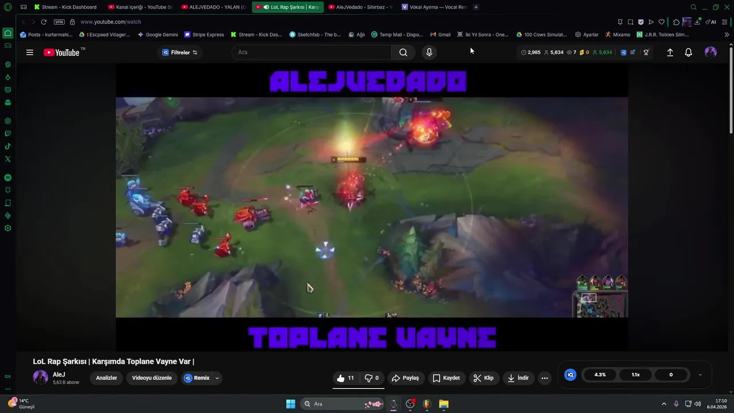Image resolution: width=734 pixels, height=413 pixels.
Task: Open the Opera main menu logo
Action: pos(8,7)
